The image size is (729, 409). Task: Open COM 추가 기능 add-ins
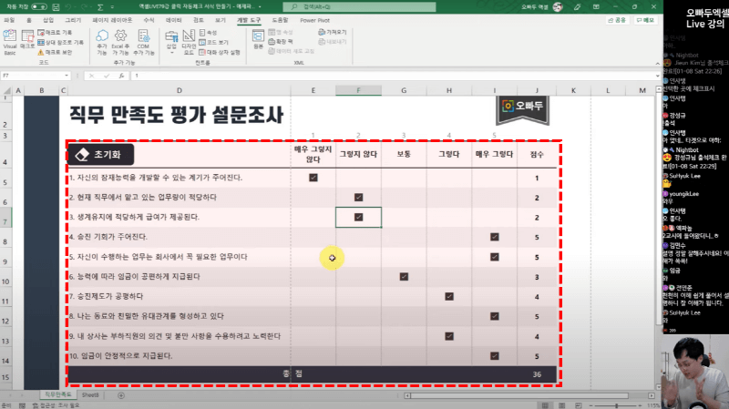143,42
